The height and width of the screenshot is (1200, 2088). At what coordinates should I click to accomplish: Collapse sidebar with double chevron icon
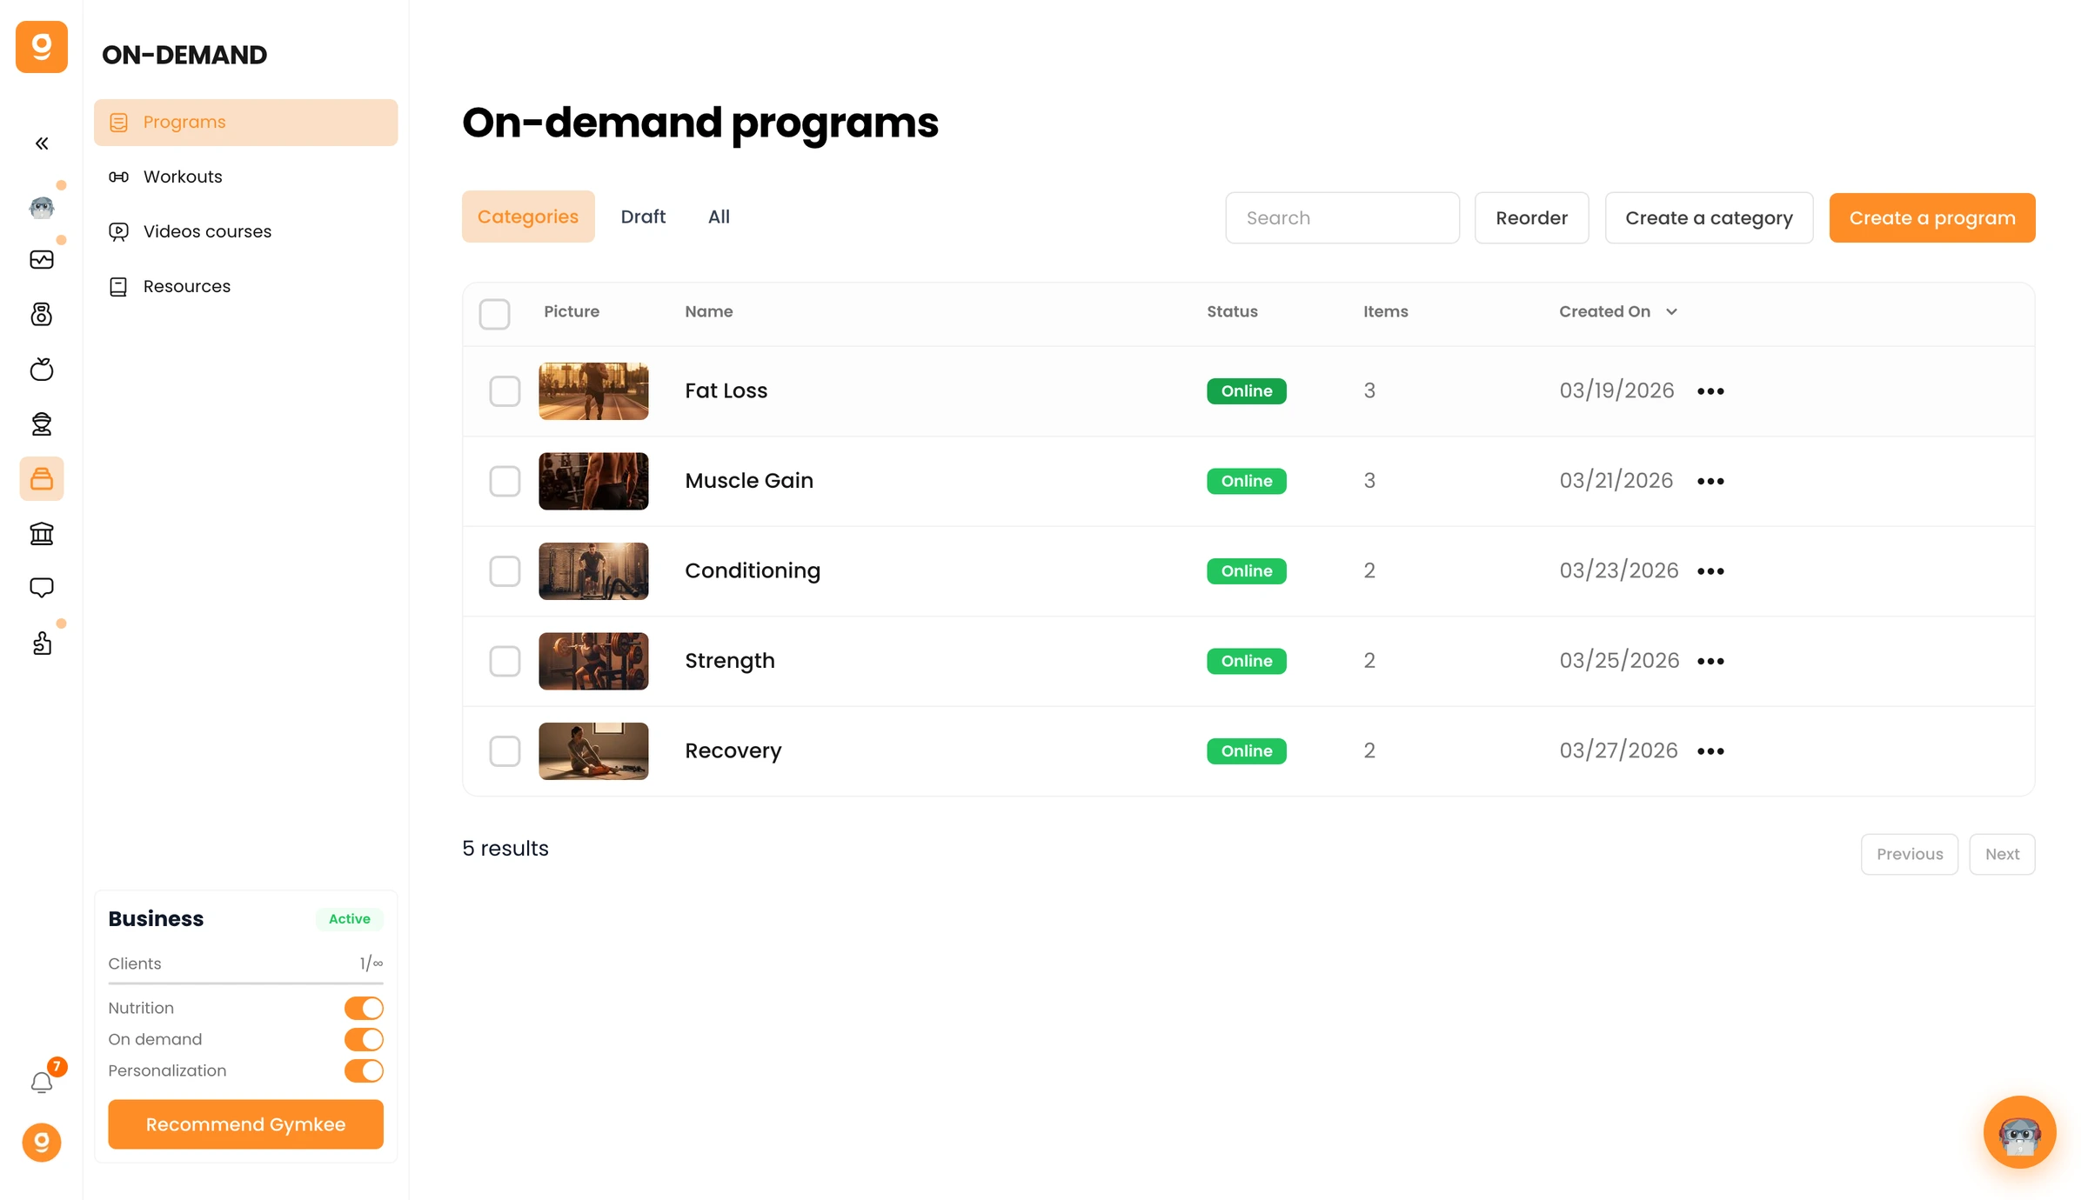pos(42,143)
